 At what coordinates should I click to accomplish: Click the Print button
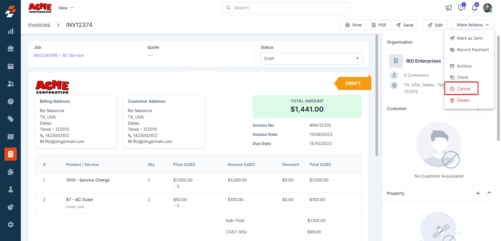click(353, 25)
